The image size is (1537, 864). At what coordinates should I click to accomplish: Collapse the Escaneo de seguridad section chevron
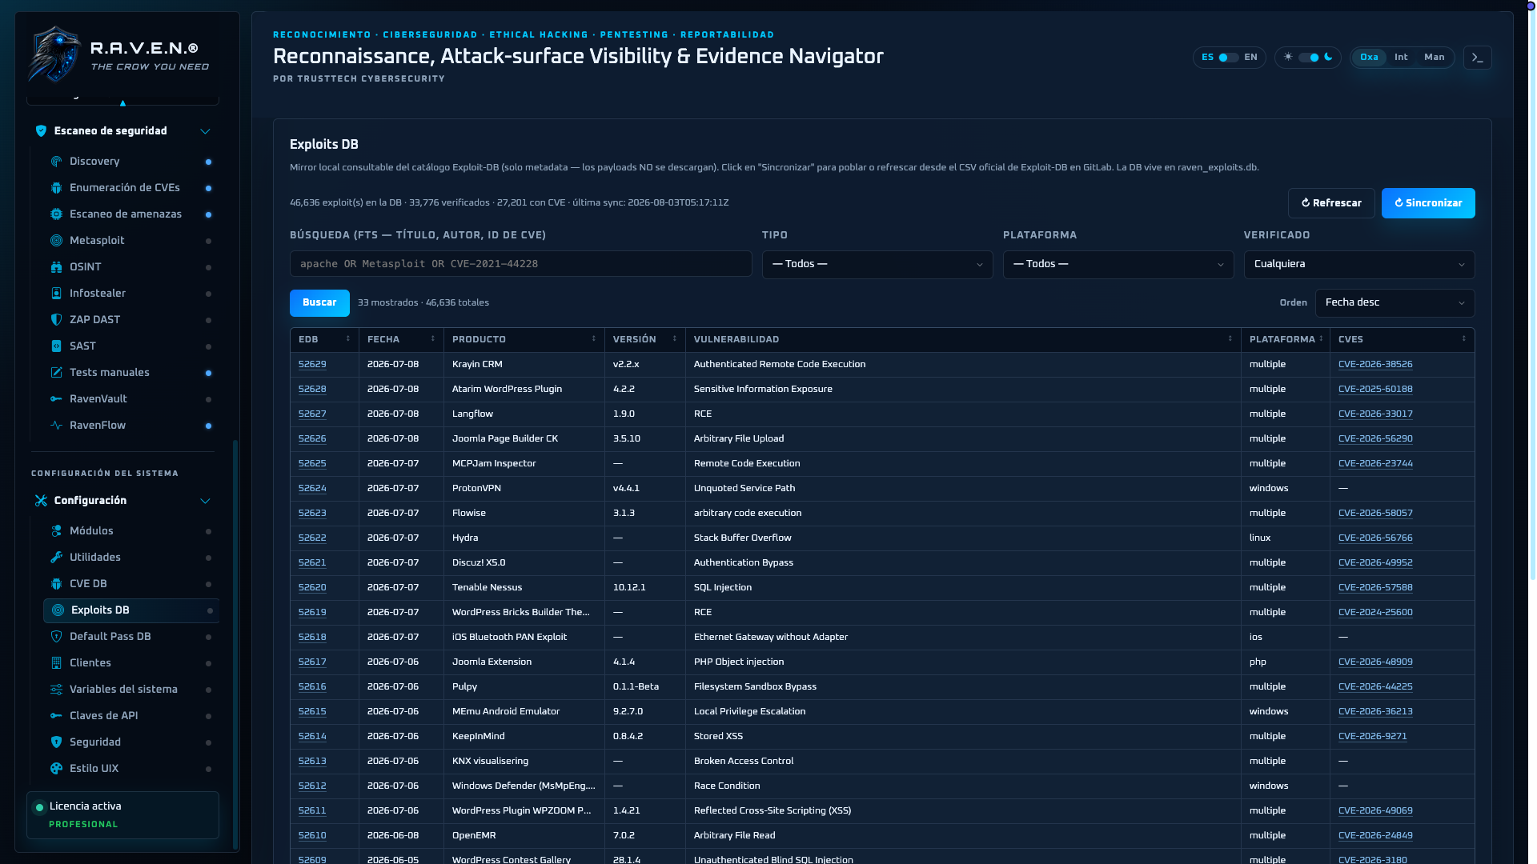click(205, 131)
